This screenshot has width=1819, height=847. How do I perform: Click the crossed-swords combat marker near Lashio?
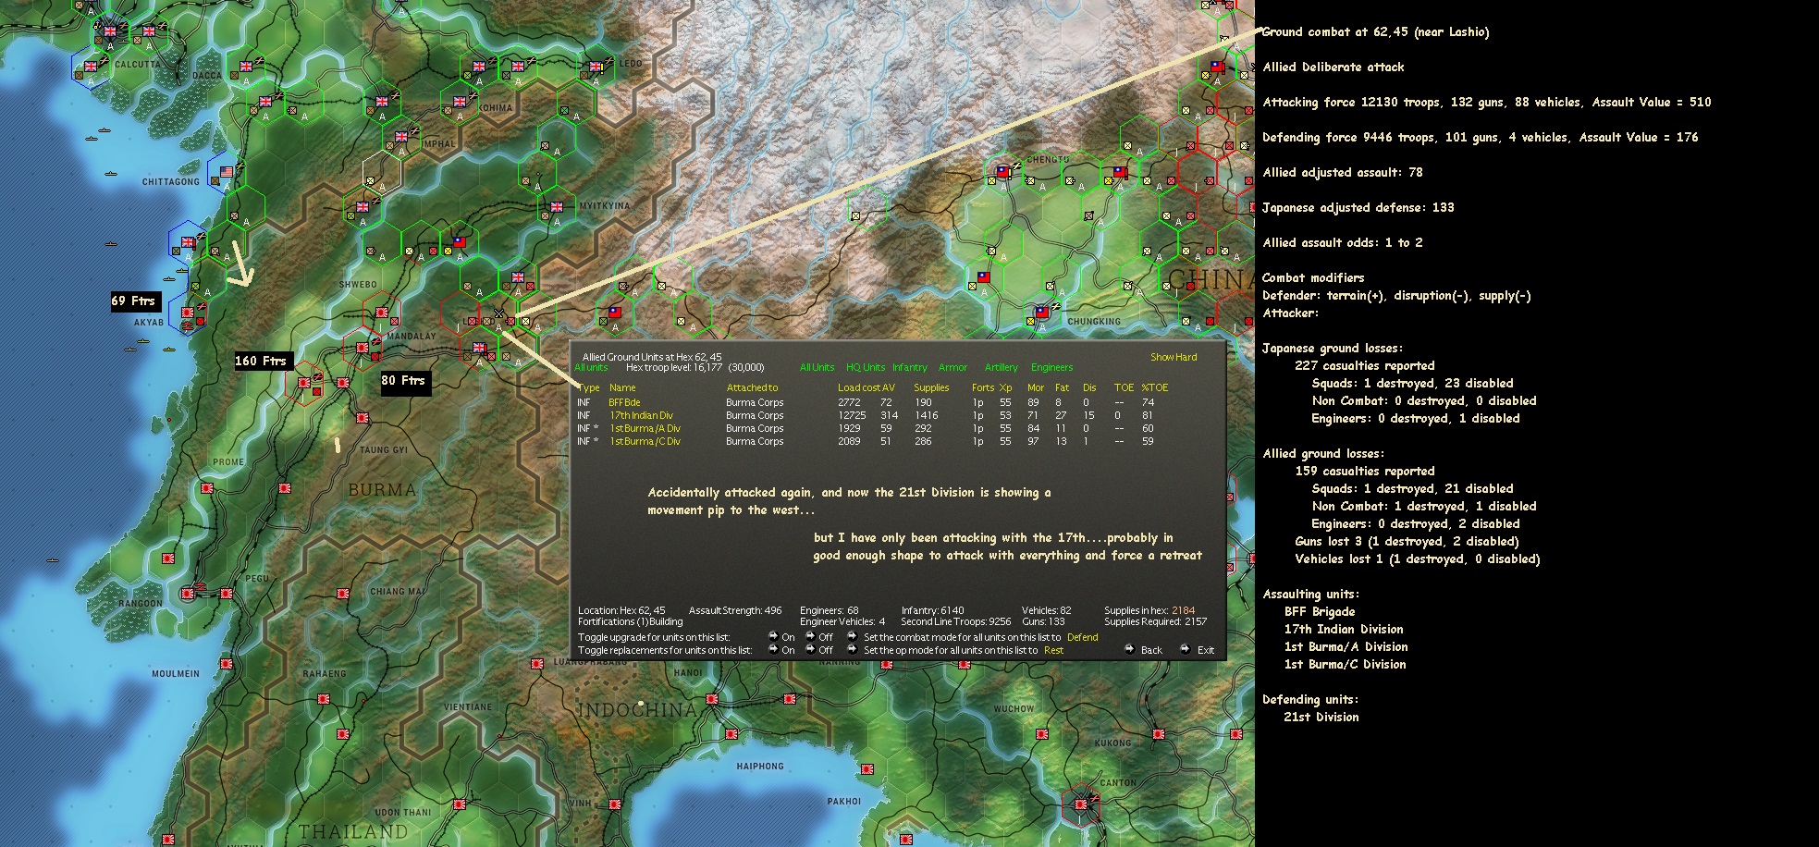click(x=498, y=313)
